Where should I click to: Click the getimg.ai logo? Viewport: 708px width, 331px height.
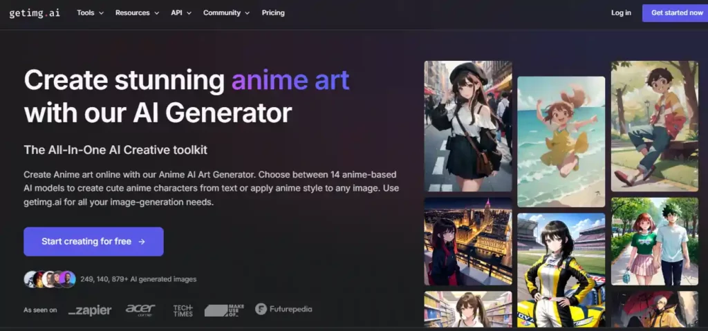[35, 13]
